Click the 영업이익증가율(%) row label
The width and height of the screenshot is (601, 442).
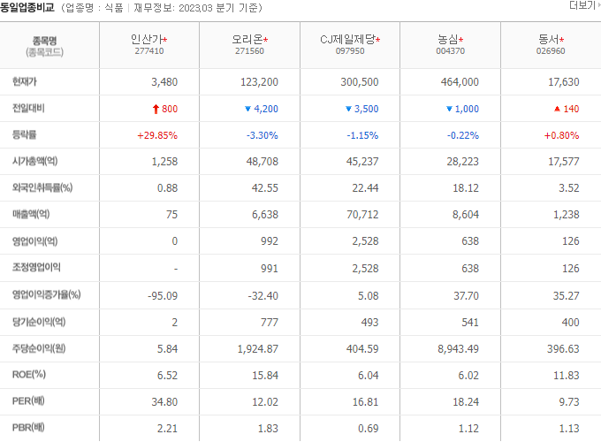46,295
